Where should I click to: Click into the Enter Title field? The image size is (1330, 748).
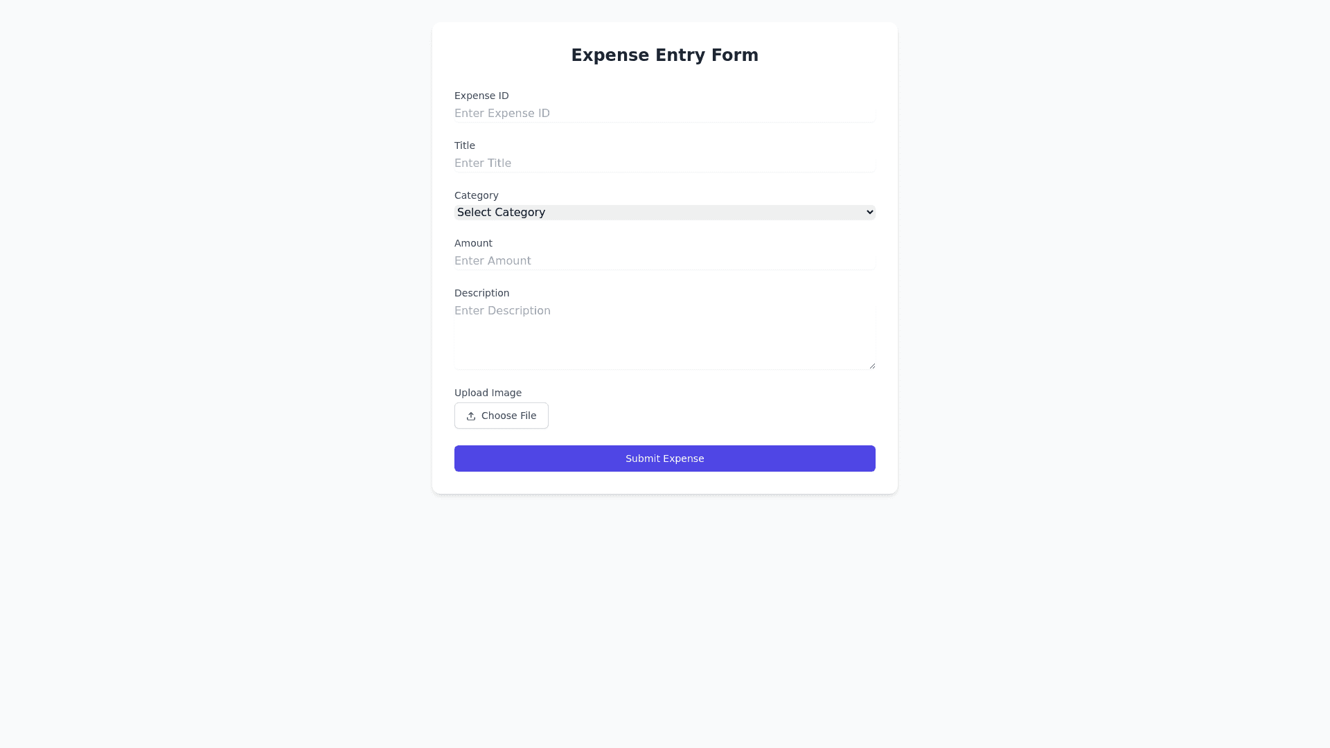(x=665, y=163)
